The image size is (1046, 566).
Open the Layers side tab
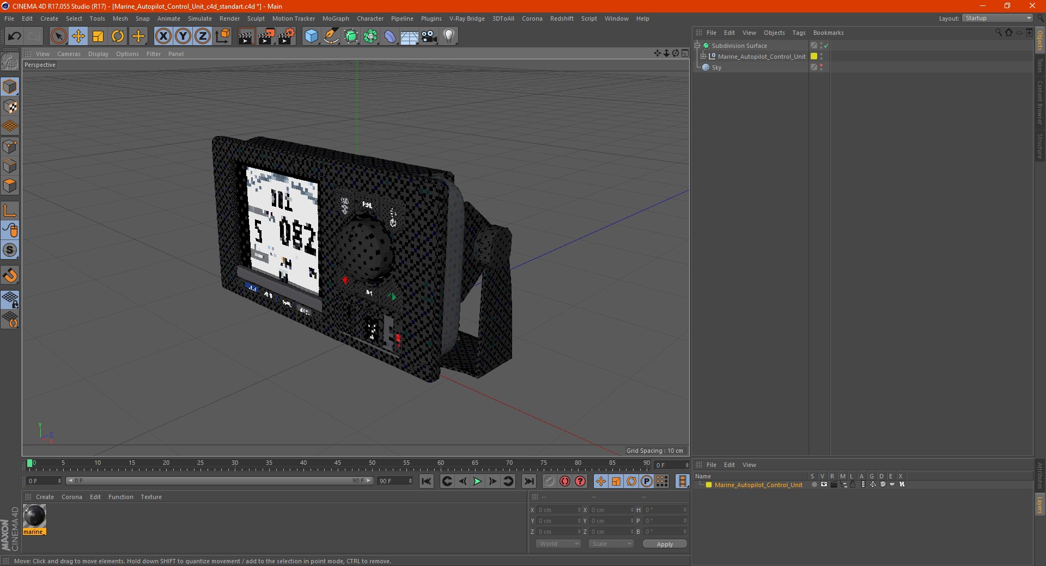pyautogui.click(x=1040, y=505)
